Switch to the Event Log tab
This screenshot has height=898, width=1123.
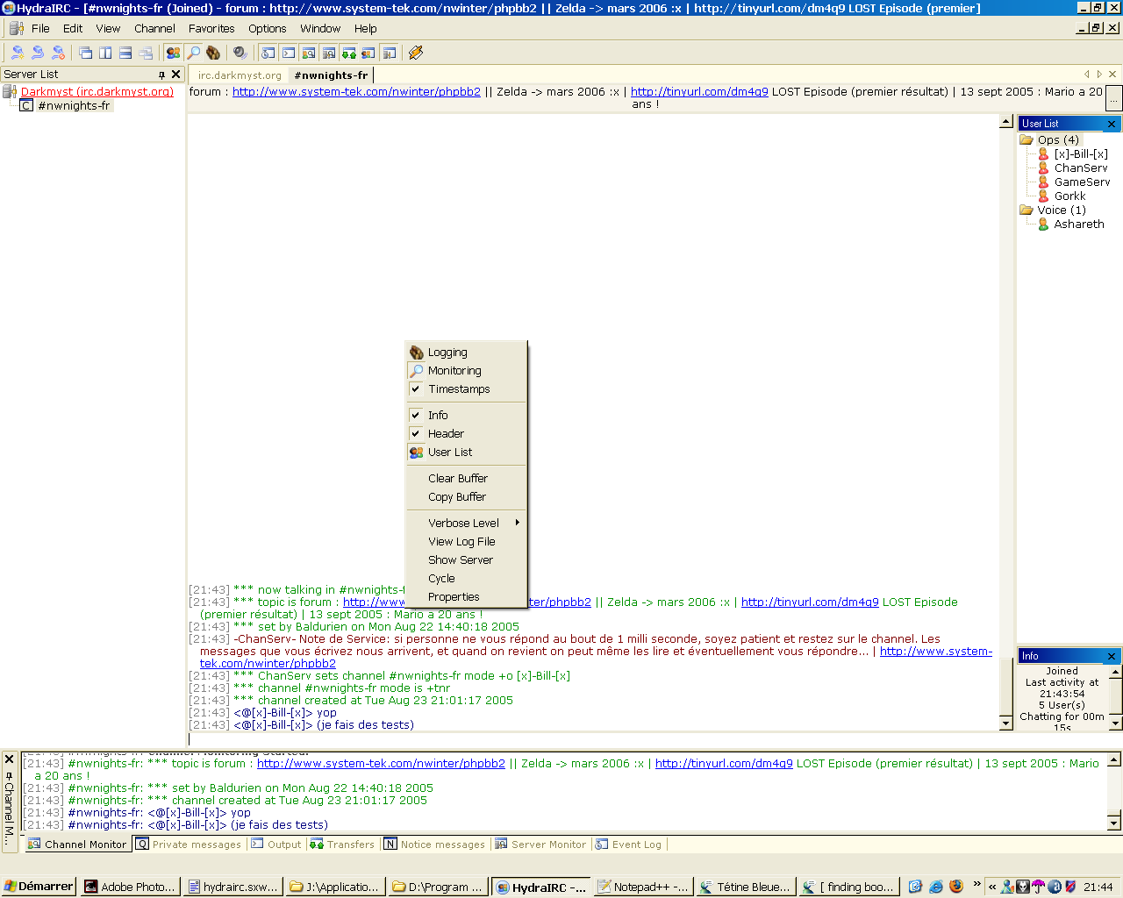tap(629, 845)
